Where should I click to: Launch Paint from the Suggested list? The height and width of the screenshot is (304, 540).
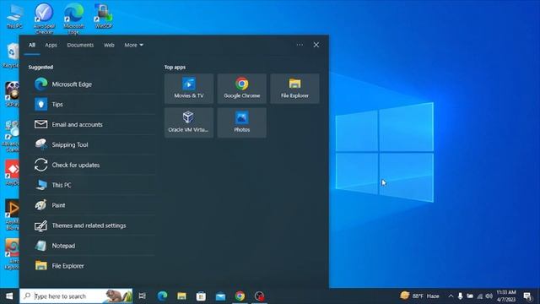click(x=92, y=205)
